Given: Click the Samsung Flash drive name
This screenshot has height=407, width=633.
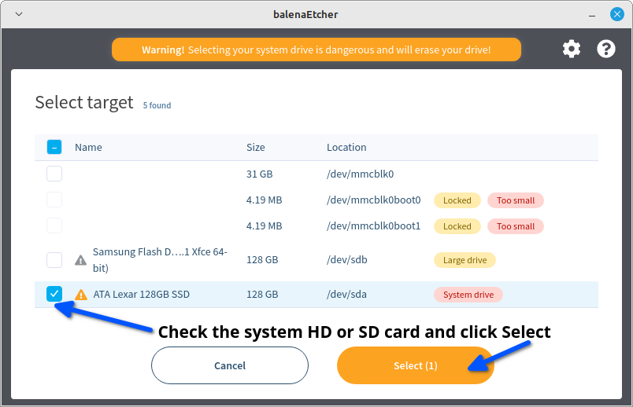Looking at the screenshot, I should (160, 260).
